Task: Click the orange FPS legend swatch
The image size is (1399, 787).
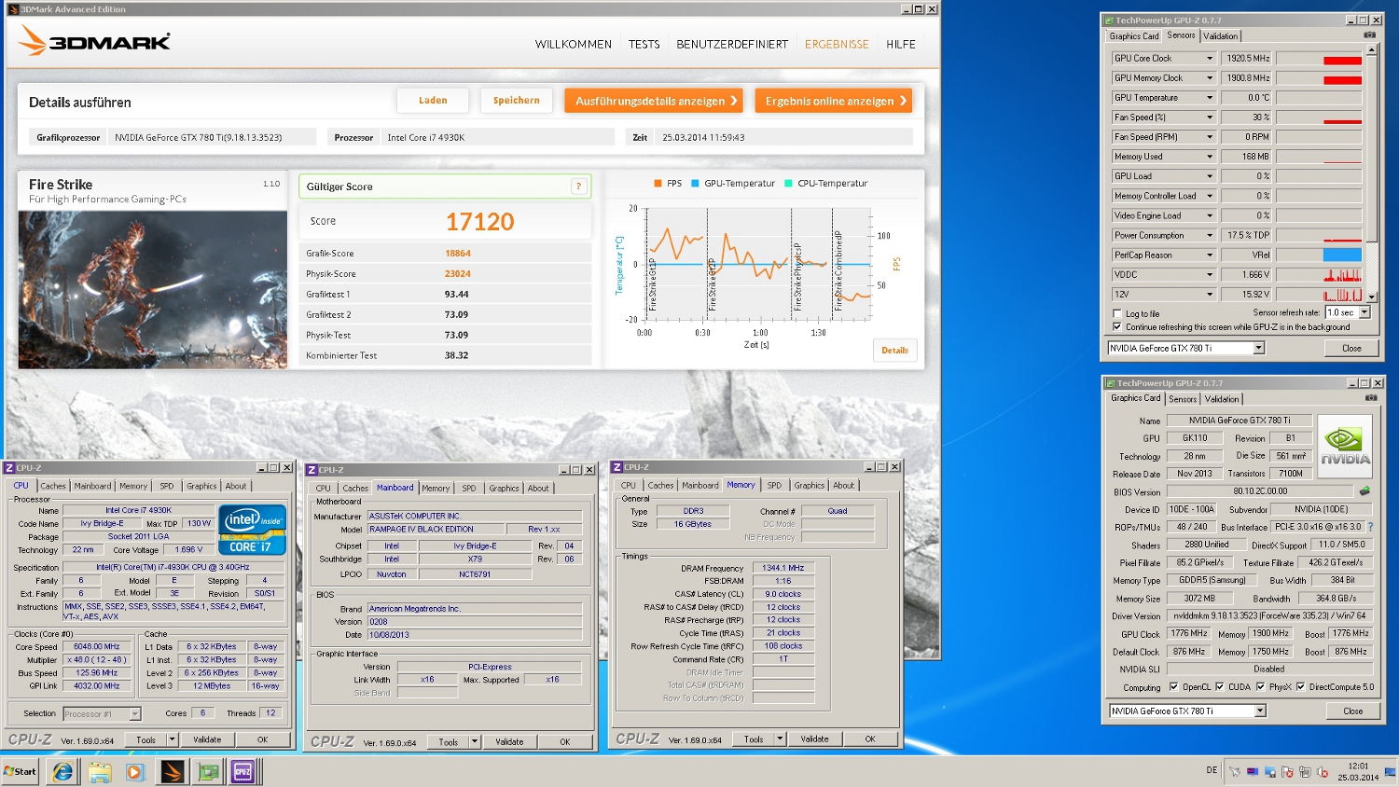Action: 658,184
